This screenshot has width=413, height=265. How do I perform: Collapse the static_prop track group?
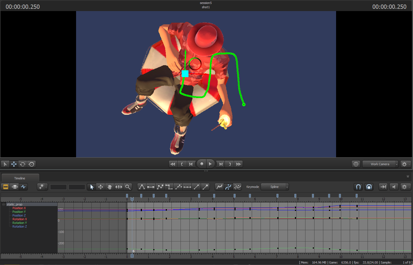pos(3,204)
